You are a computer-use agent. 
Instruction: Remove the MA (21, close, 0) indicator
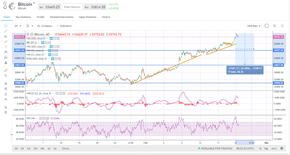coord(57,55)
